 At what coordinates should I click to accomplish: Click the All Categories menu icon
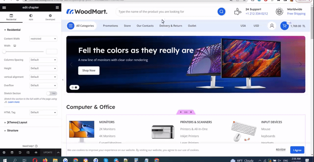point(70,26)
